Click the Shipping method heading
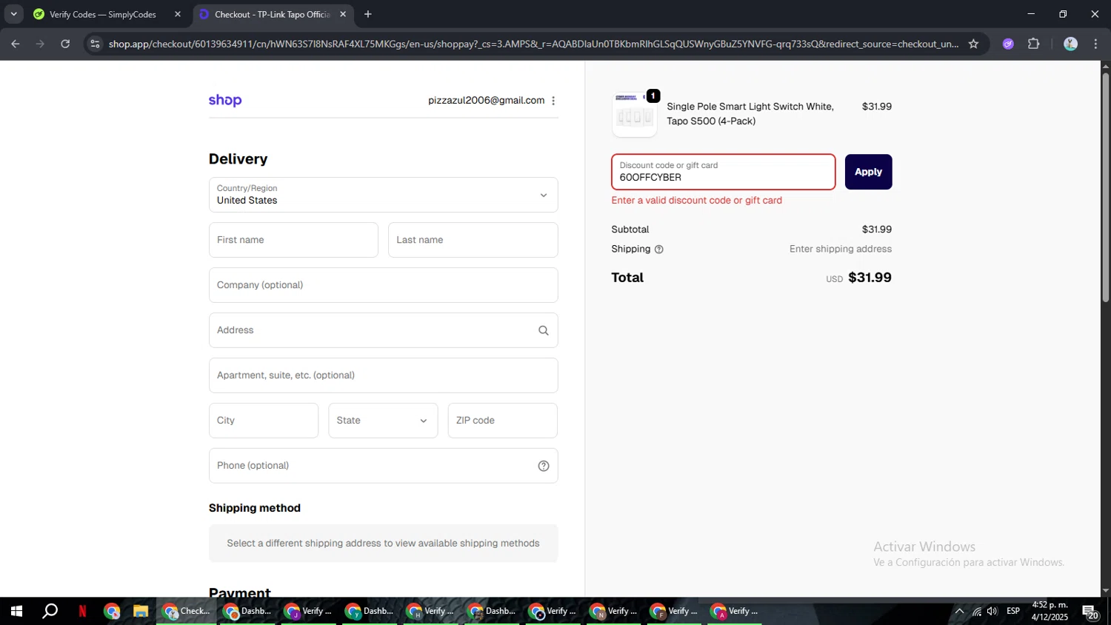 coord(255,508)
